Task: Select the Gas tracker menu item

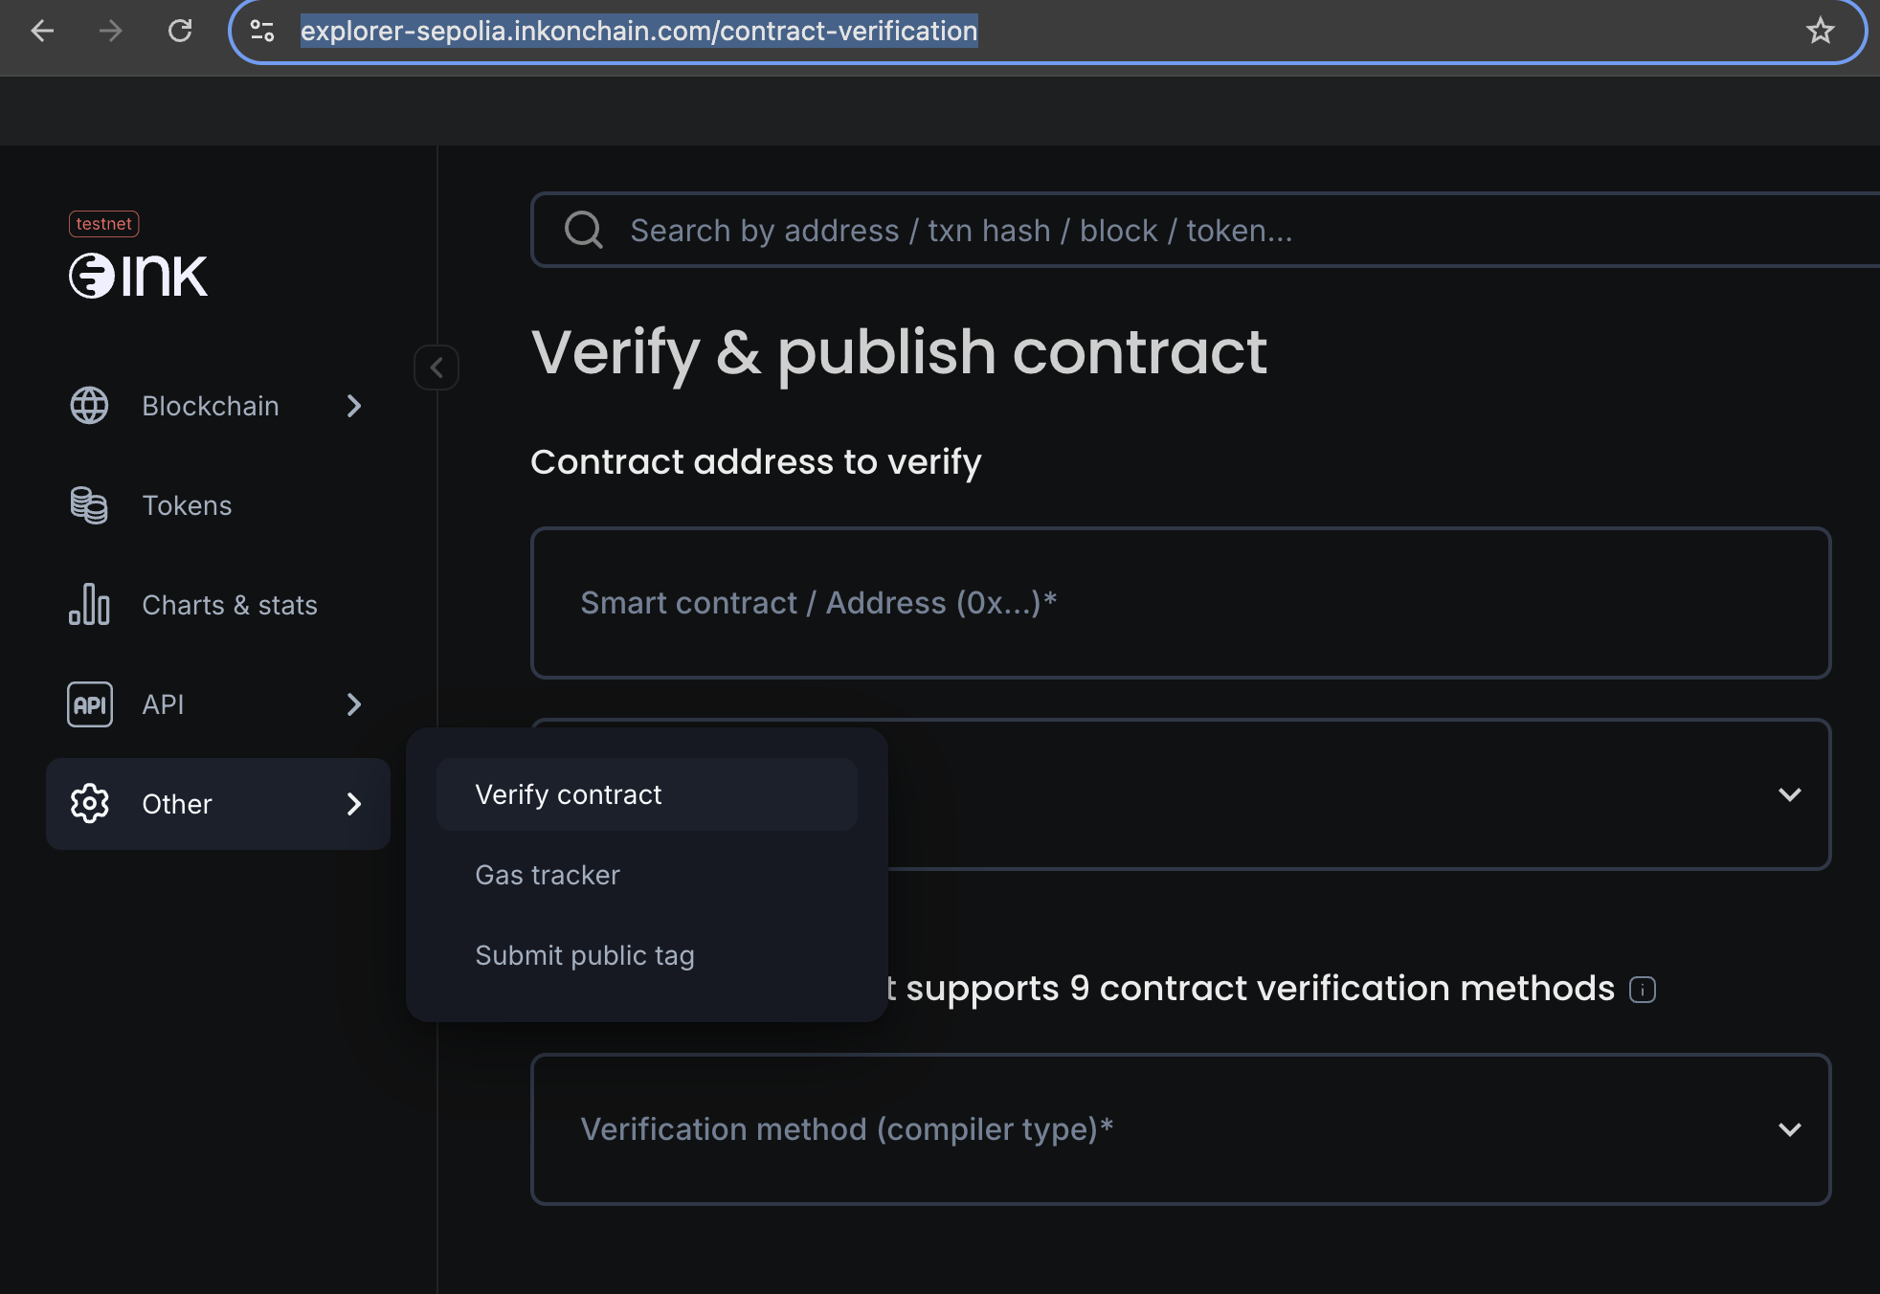Action: coord(548,874)
